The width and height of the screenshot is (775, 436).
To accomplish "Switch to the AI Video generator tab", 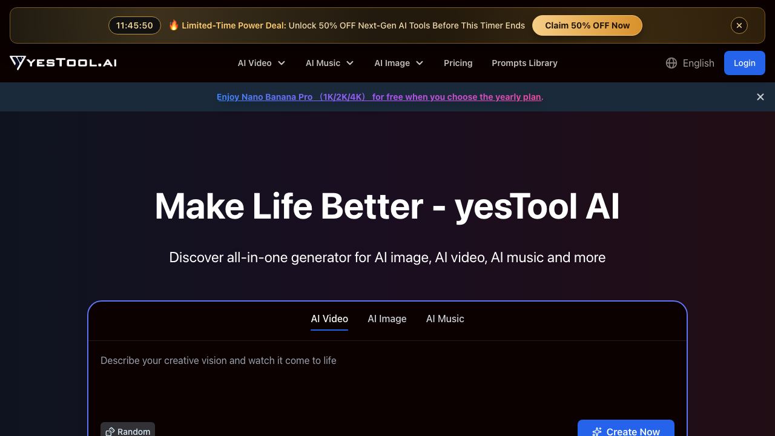I will coord(329,319).
